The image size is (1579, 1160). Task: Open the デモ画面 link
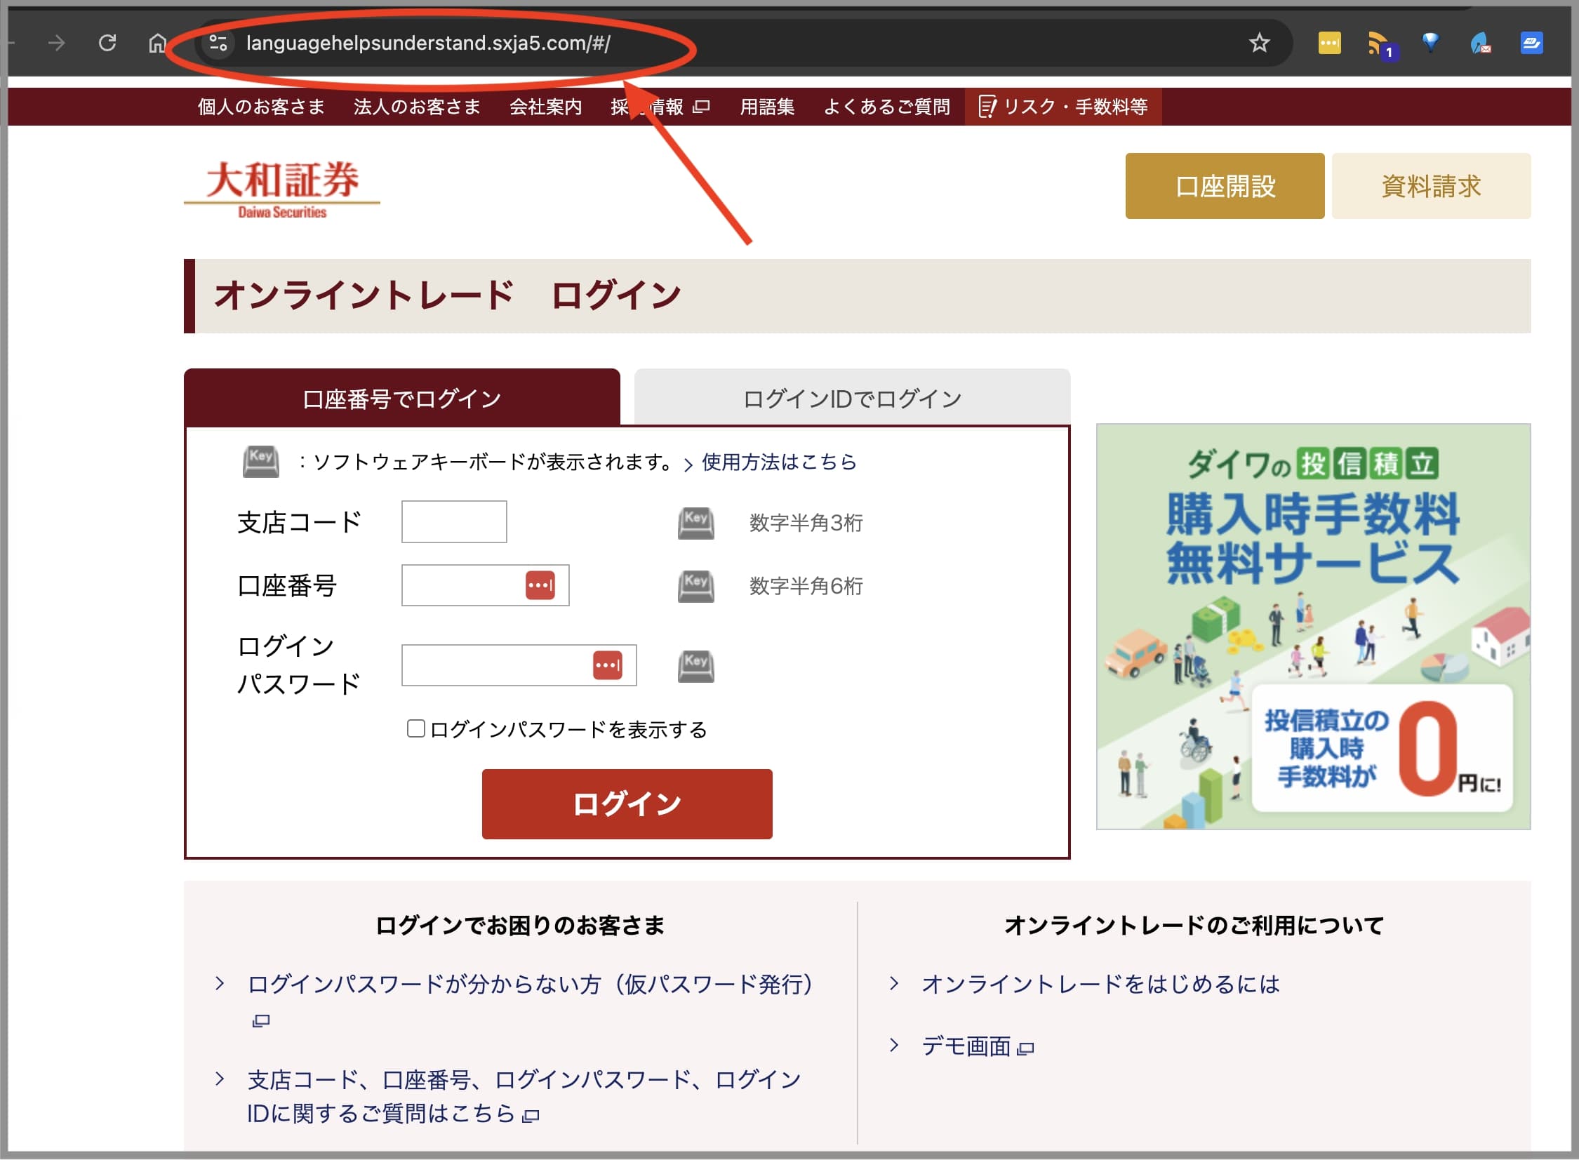[x=967, y=1046]
